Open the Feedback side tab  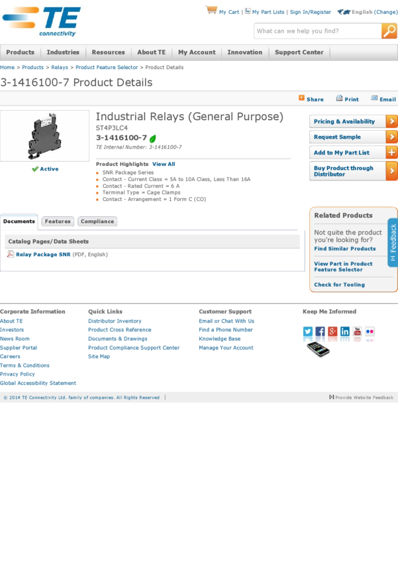393,242
